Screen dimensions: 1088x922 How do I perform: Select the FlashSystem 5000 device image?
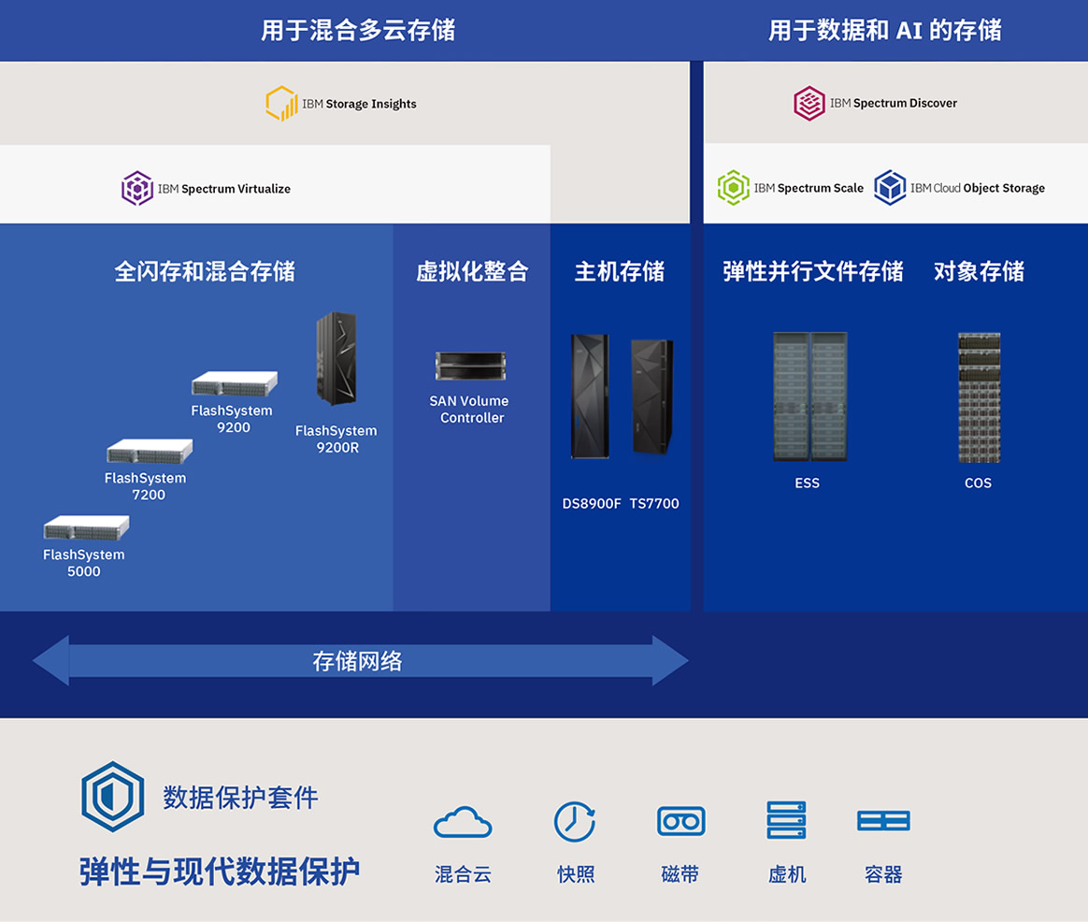click(x=86, y=527)
